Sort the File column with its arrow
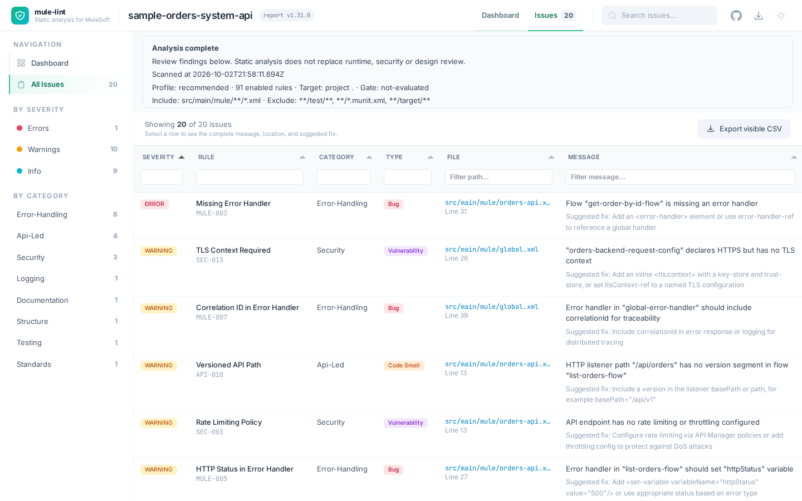Screen dimensions: 802x501 (x=551, y=157)
